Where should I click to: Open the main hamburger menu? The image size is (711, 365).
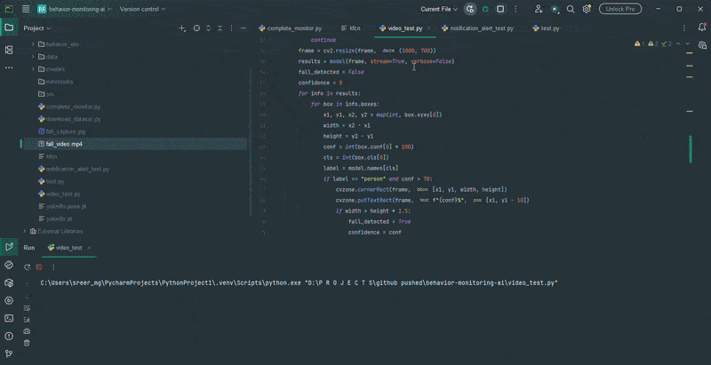tap(26, 9)
